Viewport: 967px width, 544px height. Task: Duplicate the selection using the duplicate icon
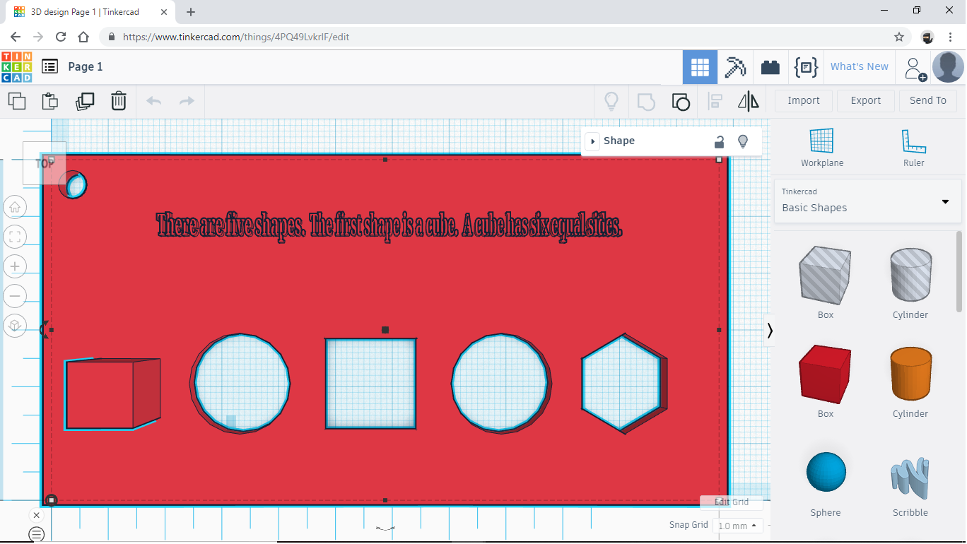(85, 101)
